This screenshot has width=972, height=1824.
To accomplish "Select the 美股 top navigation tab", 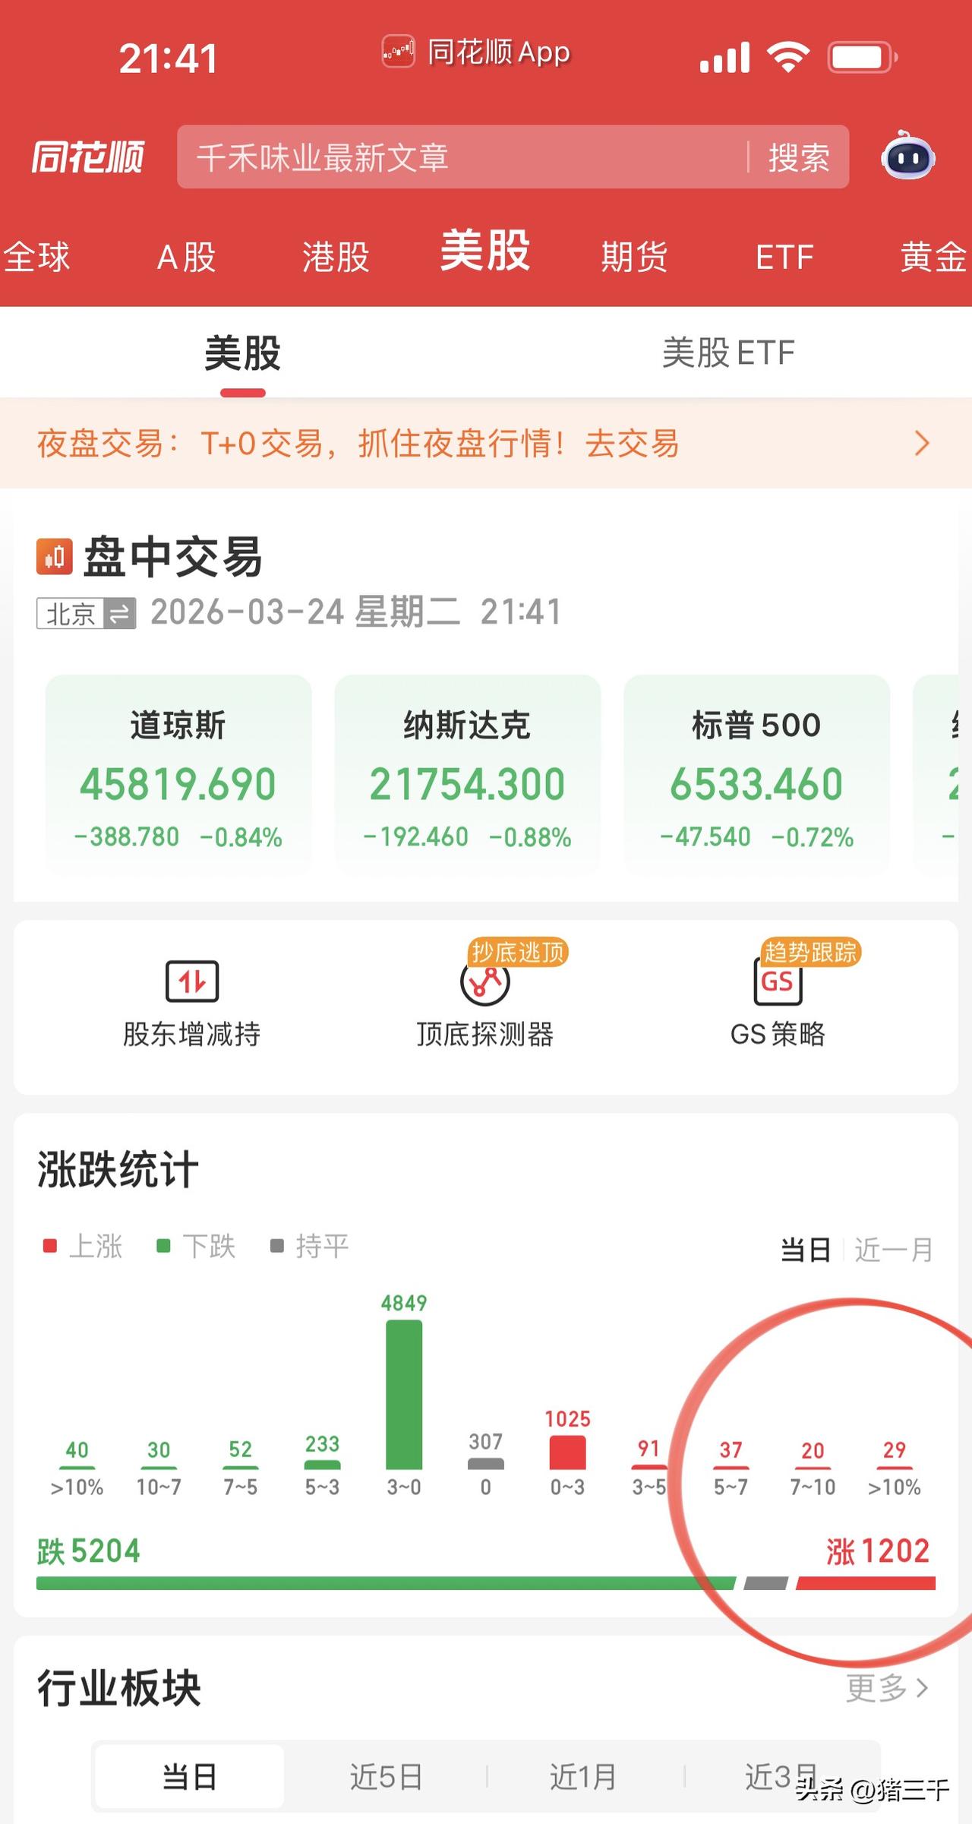I will pos(485,251).
